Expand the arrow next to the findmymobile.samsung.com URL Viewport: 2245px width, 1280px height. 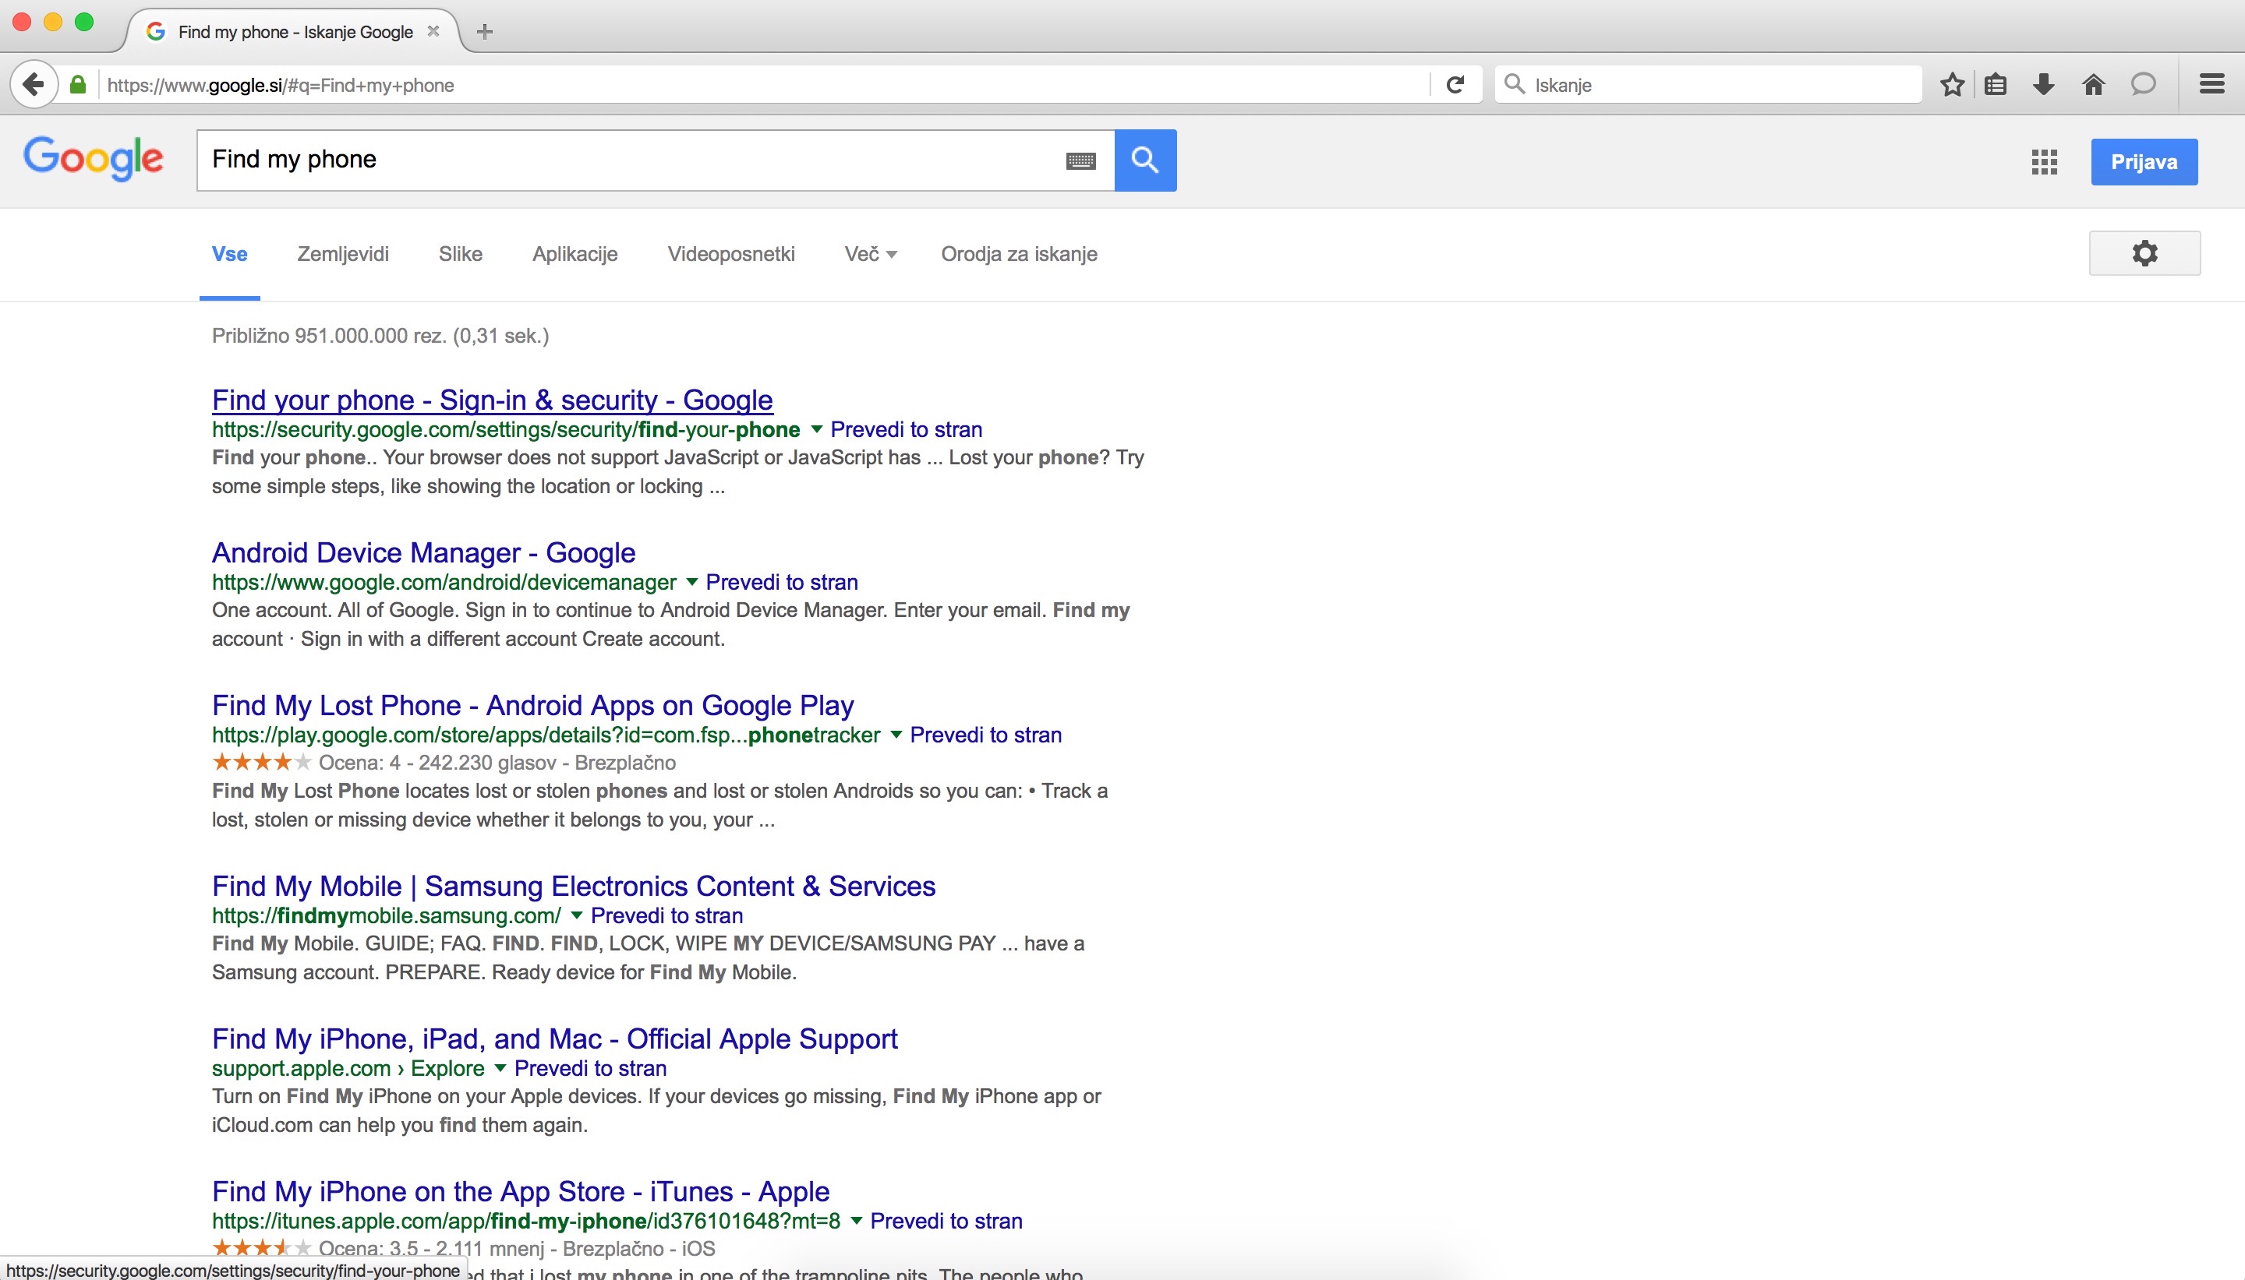pos(576,916)
